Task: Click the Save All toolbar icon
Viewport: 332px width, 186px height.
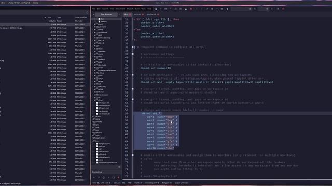Action: pos(181,9)
